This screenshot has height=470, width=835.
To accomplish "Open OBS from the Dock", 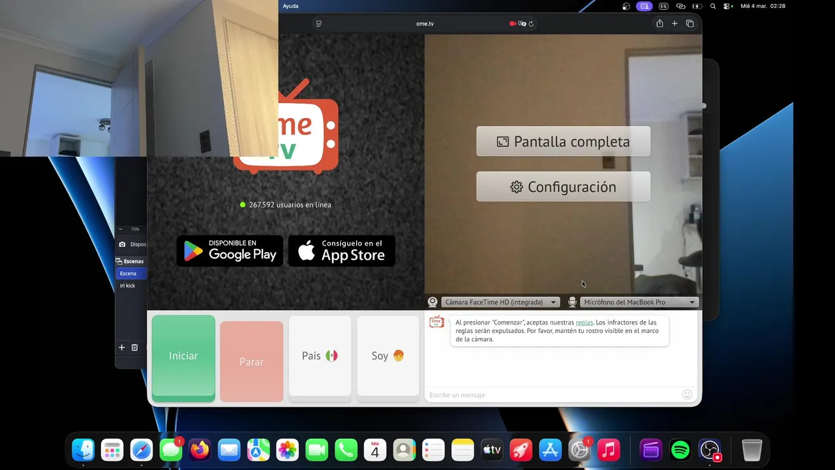I will click(x=710, y=450).
